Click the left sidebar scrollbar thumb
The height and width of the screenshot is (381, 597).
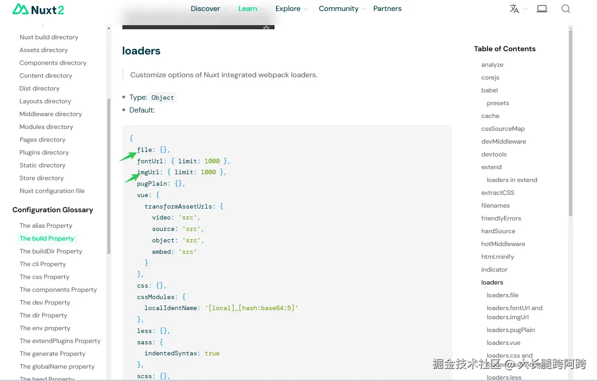[x=109, y=176]
